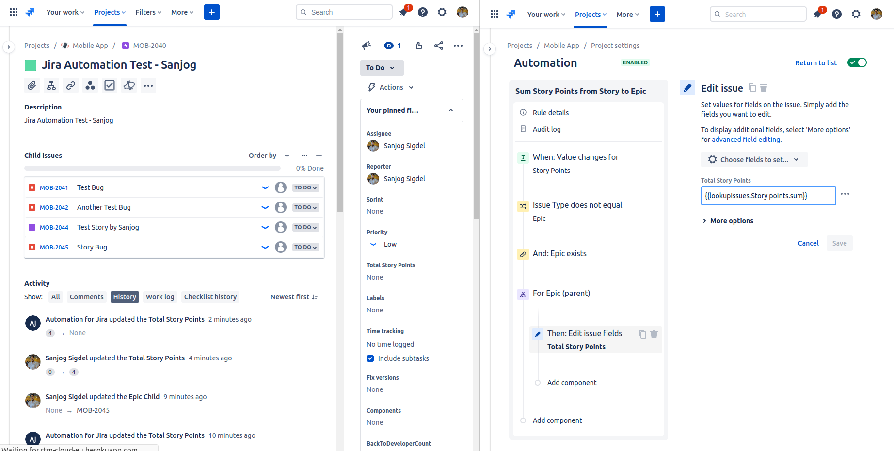Click the add child issue plus icon
Image resolution: width=894 pixels, height=451 pixels.
pyautogui.click(x=319, y=156)
